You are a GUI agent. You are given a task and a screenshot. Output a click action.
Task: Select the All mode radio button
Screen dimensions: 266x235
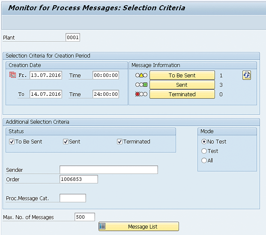204,160
